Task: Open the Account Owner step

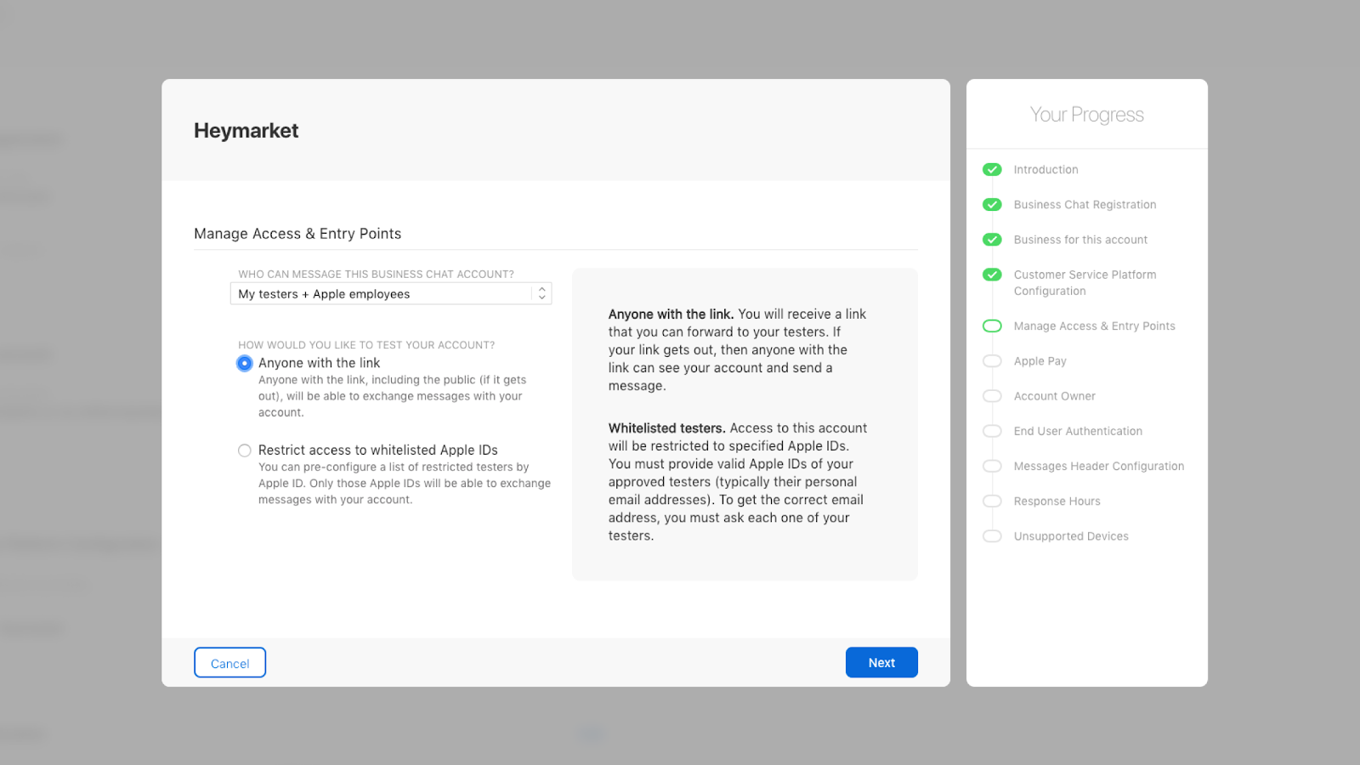Action: point(1054,396)
